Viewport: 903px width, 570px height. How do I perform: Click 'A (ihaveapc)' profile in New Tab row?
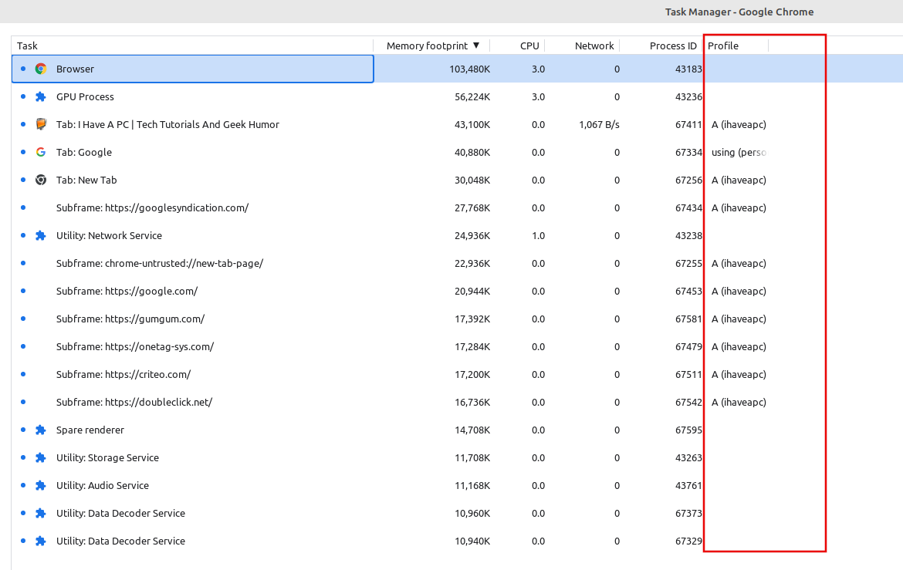pyautogui.click(x=739, y=180)
